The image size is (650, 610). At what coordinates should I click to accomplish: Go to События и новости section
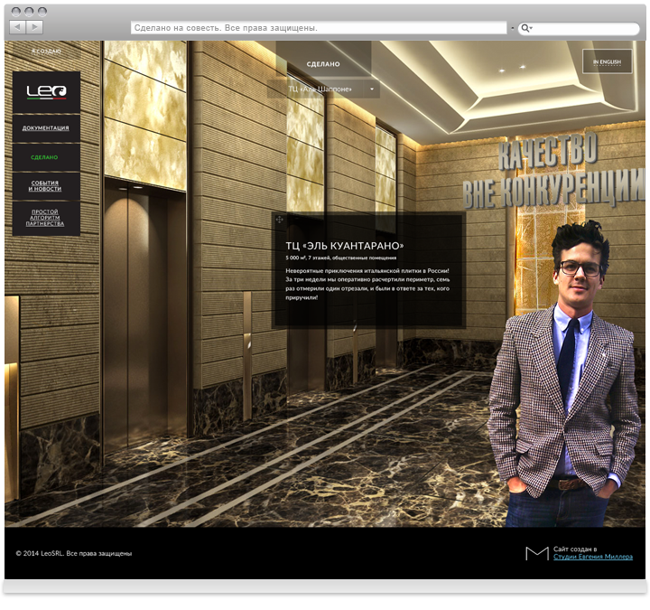(x=46, y=186)
